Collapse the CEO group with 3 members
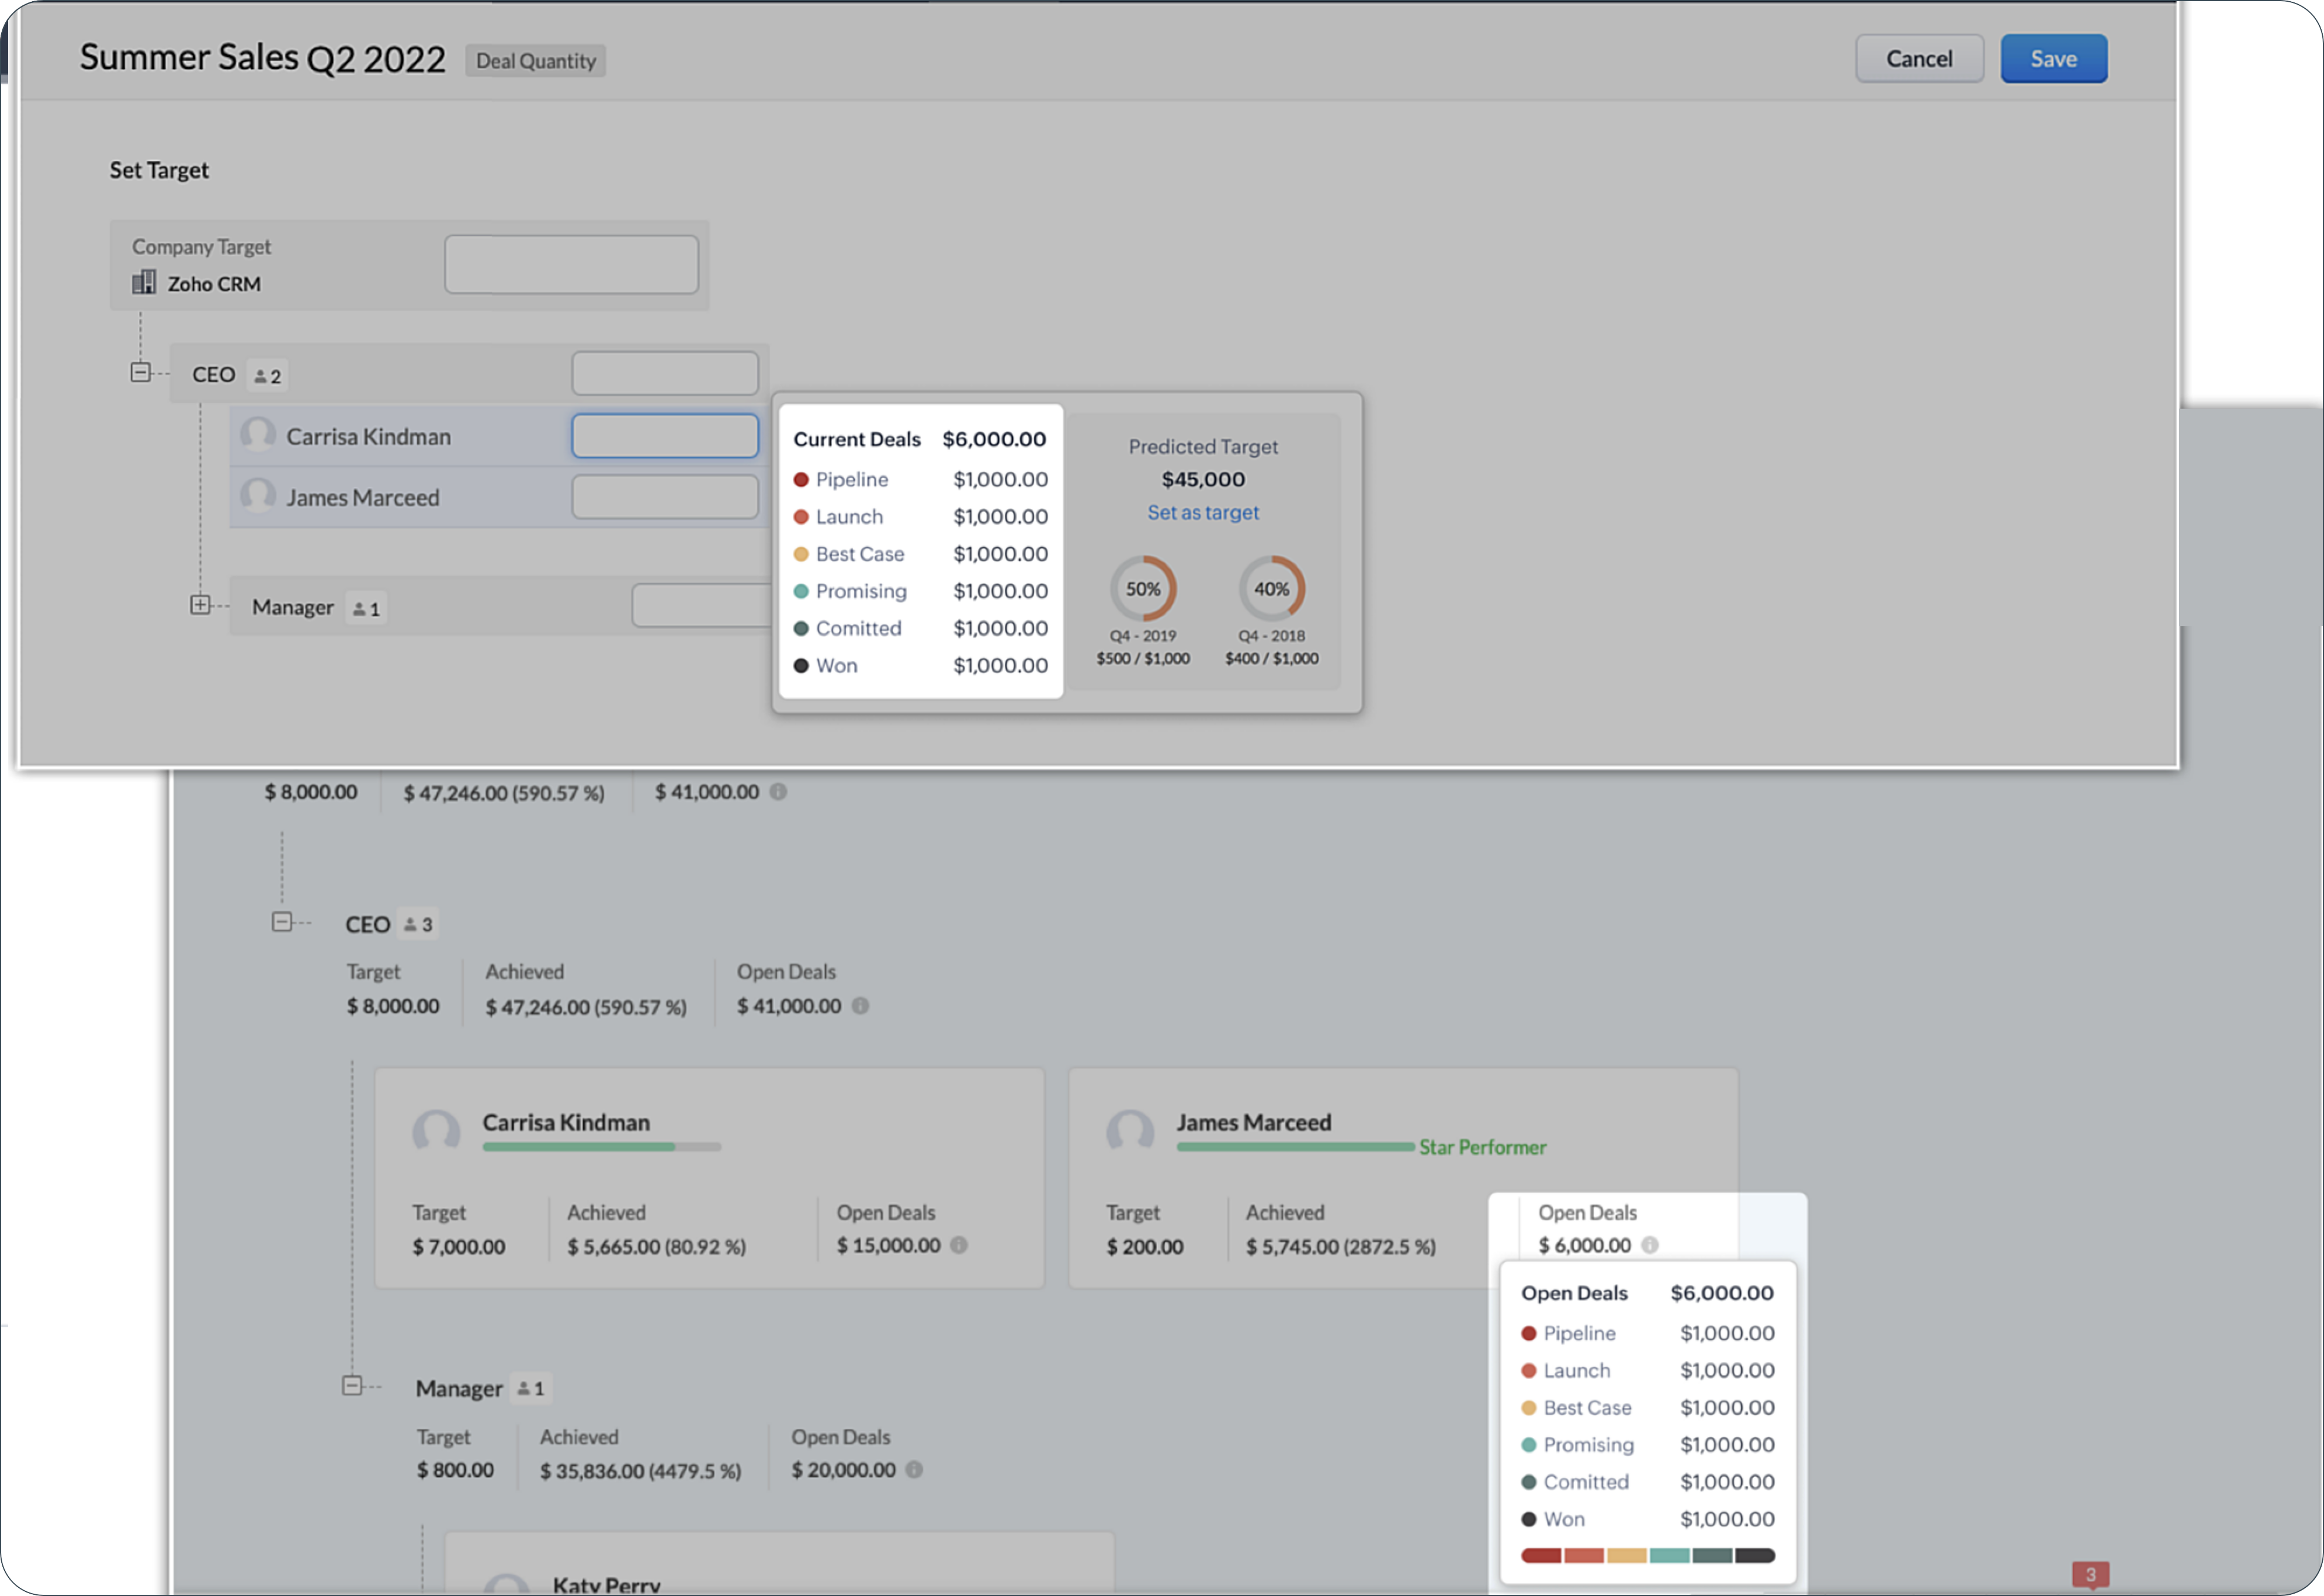The image size is (2324, 1596). click(x=282, y=922)
